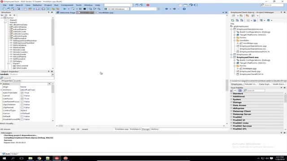
Task: Click the Save All disk icon in toolbar
Action: (x=38, y=9)
